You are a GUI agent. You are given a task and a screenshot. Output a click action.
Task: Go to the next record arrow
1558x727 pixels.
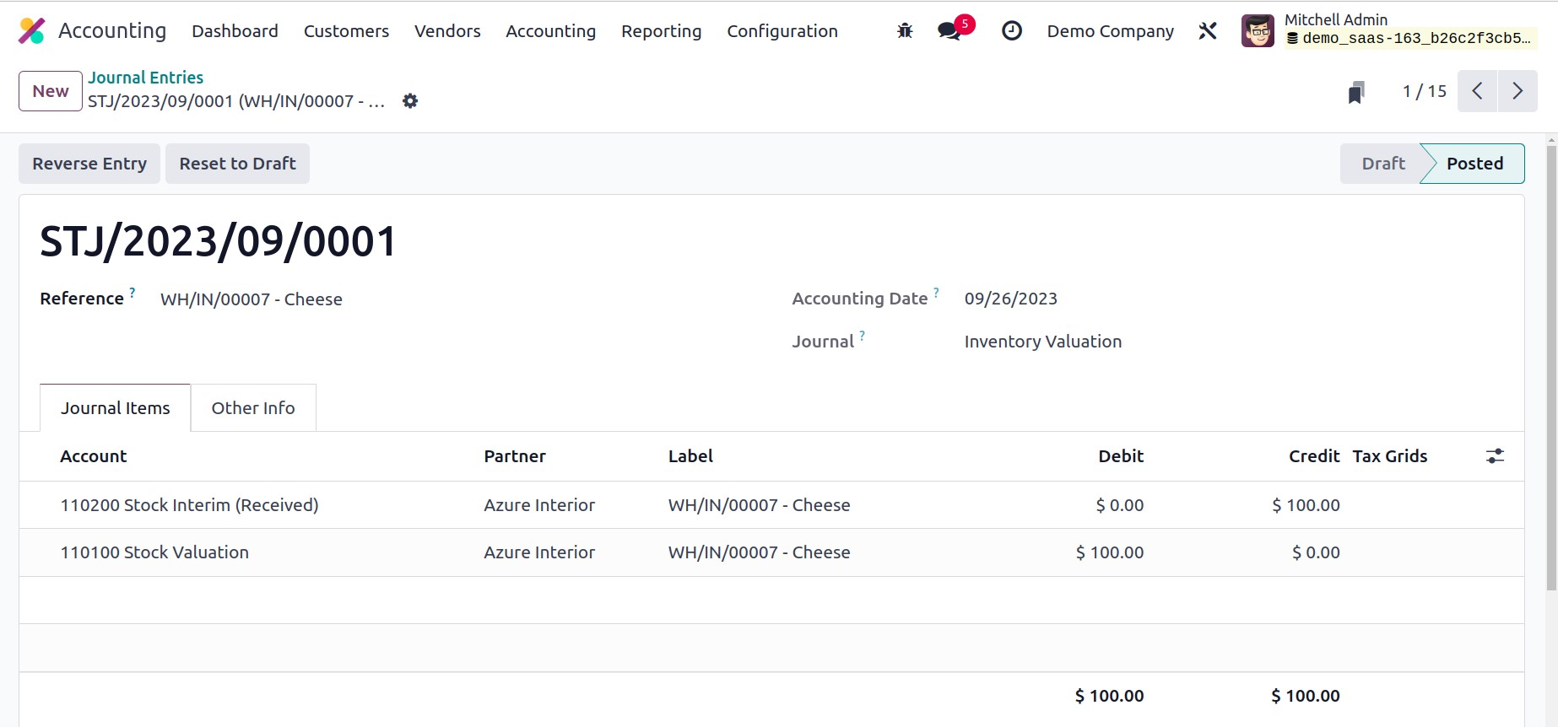point(1517,91)
